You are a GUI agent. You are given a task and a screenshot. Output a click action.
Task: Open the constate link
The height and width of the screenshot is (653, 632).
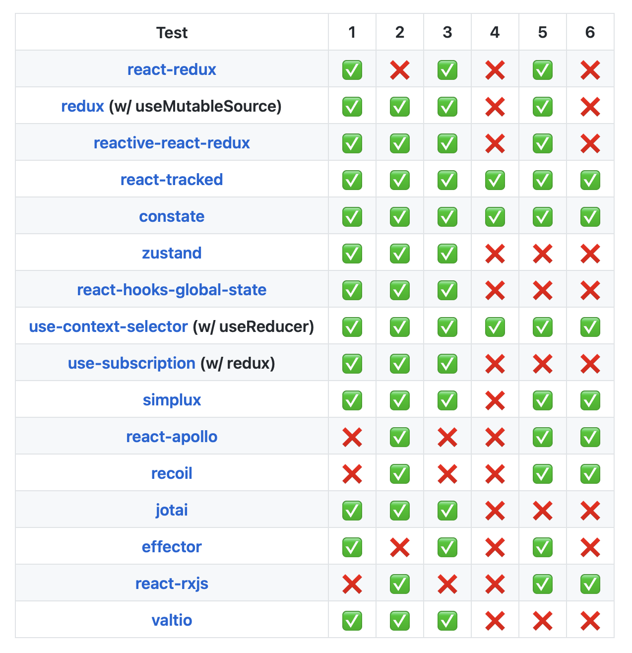[x=172, y=216]
